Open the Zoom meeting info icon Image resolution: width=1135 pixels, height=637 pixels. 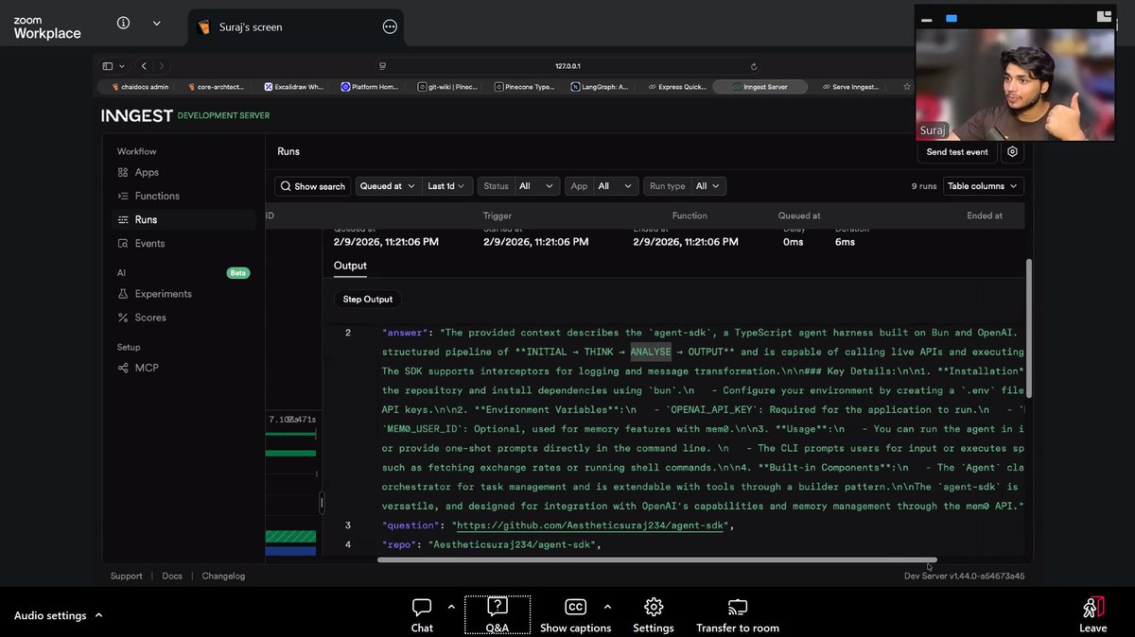tap(123, 24)
